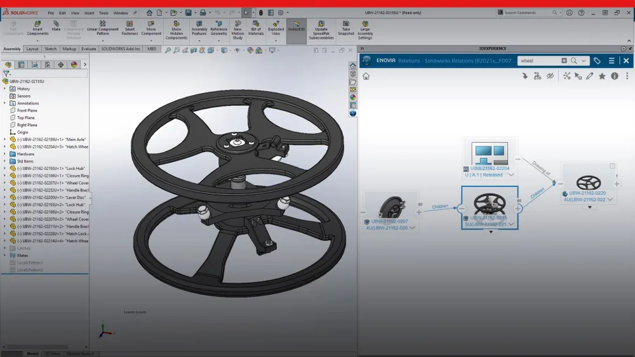Open the Edit menu
Image resolution: width=635 pixels, height=357 pixels.
[62, 13]
